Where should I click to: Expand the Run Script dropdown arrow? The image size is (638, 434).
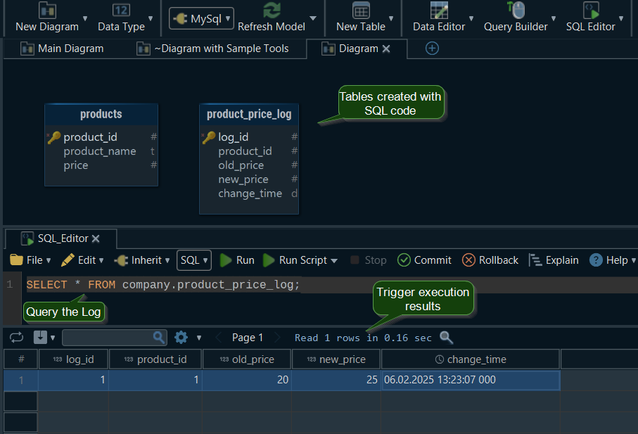click(334, 261)
